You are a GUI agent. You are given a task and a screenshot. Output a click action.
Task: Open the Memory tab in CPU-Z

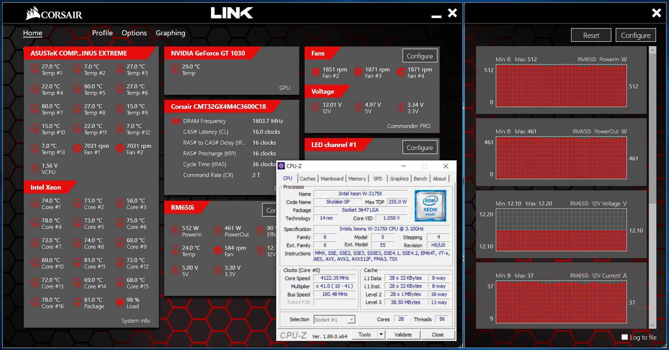coord(357,178)
